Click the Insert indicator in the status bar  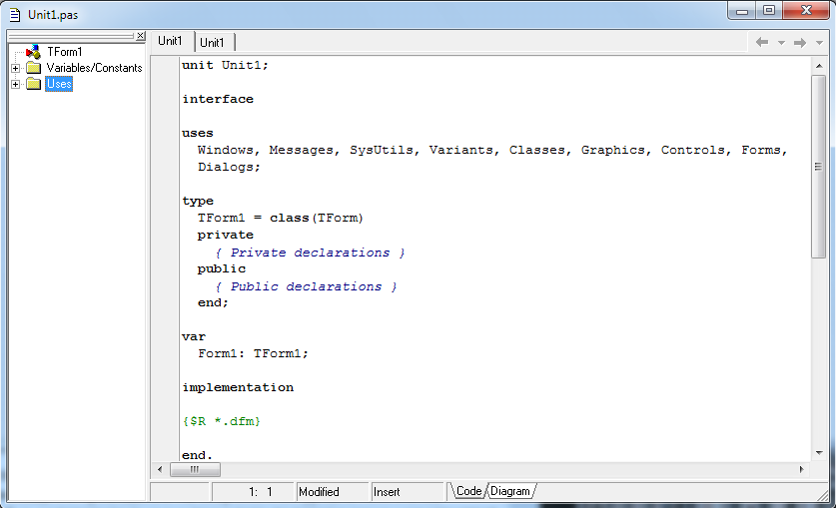(387, 492)
